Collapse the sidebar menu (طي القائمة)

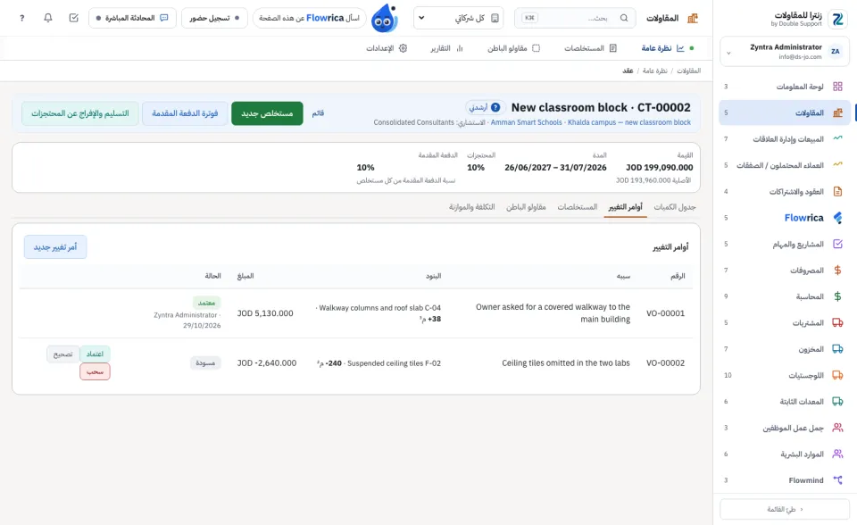tap(785, 509)
